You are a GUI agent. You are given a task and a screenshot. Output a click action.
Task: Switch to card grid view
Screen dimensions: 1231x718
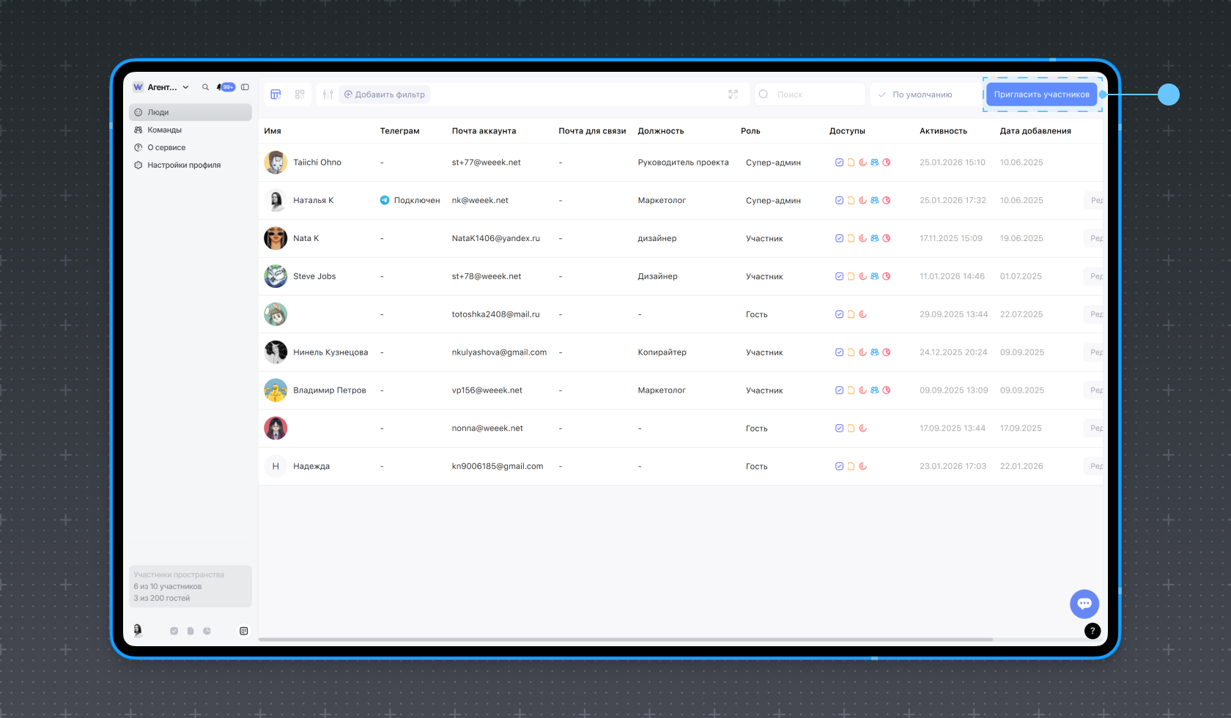(x=300, y=95)
